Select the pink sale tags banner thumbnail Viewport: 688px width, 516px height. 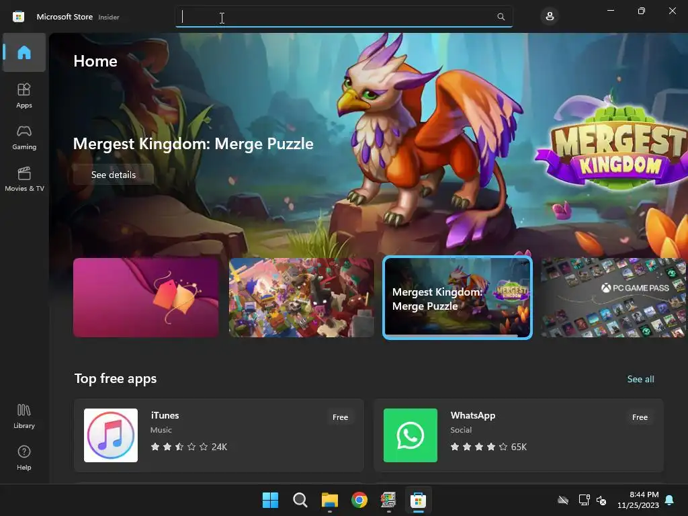click(146, 298)
